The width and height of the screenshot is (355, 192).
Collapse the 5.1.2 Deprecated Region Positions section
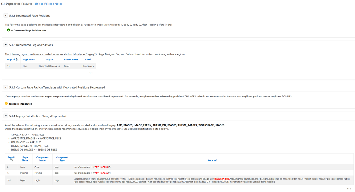point(6,45)
